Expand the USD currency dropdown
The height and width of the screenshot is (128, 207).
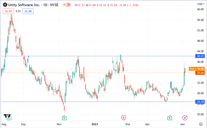(200, 4)
